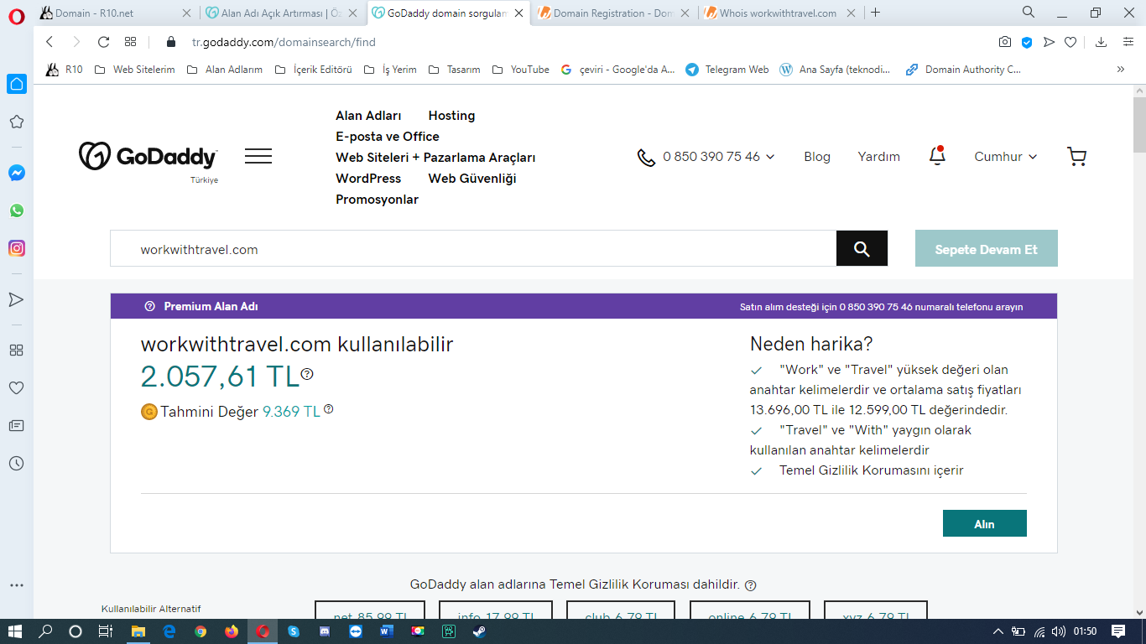Open the start page tiles button
The image size is (1146, 644).
tap(130, 42)
